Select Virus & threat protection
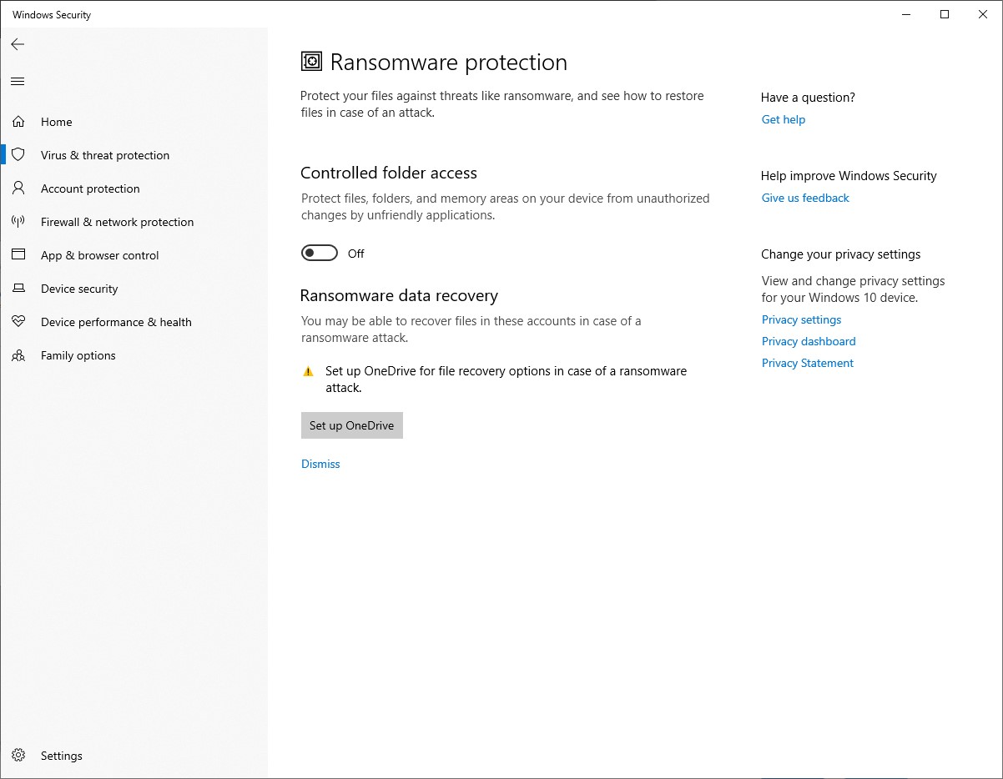The width and height of the screenshot is (1003, 779). coord(134,155)
